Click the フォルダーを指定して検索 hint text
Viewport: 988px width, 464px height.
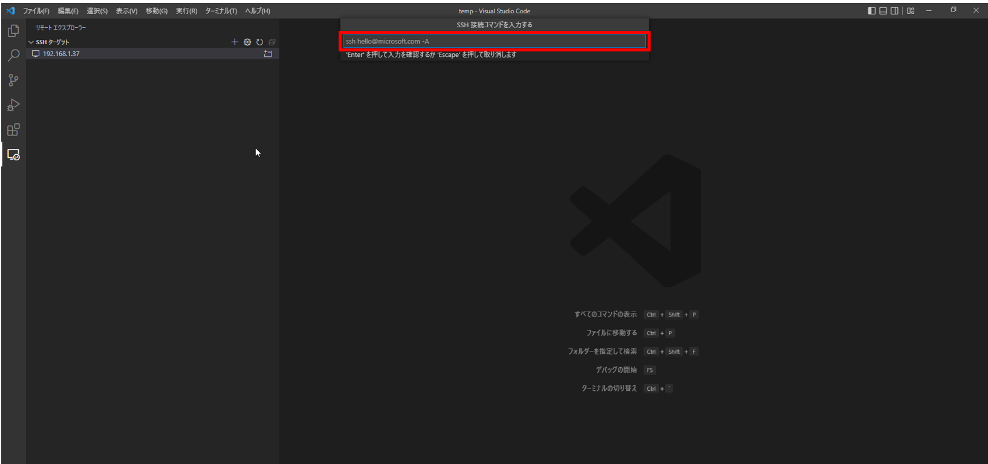point(602,351)
